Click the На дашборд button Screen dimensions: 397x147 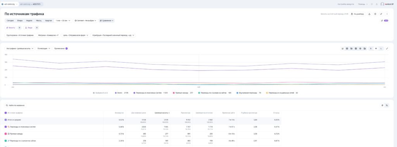coord(357,14)
